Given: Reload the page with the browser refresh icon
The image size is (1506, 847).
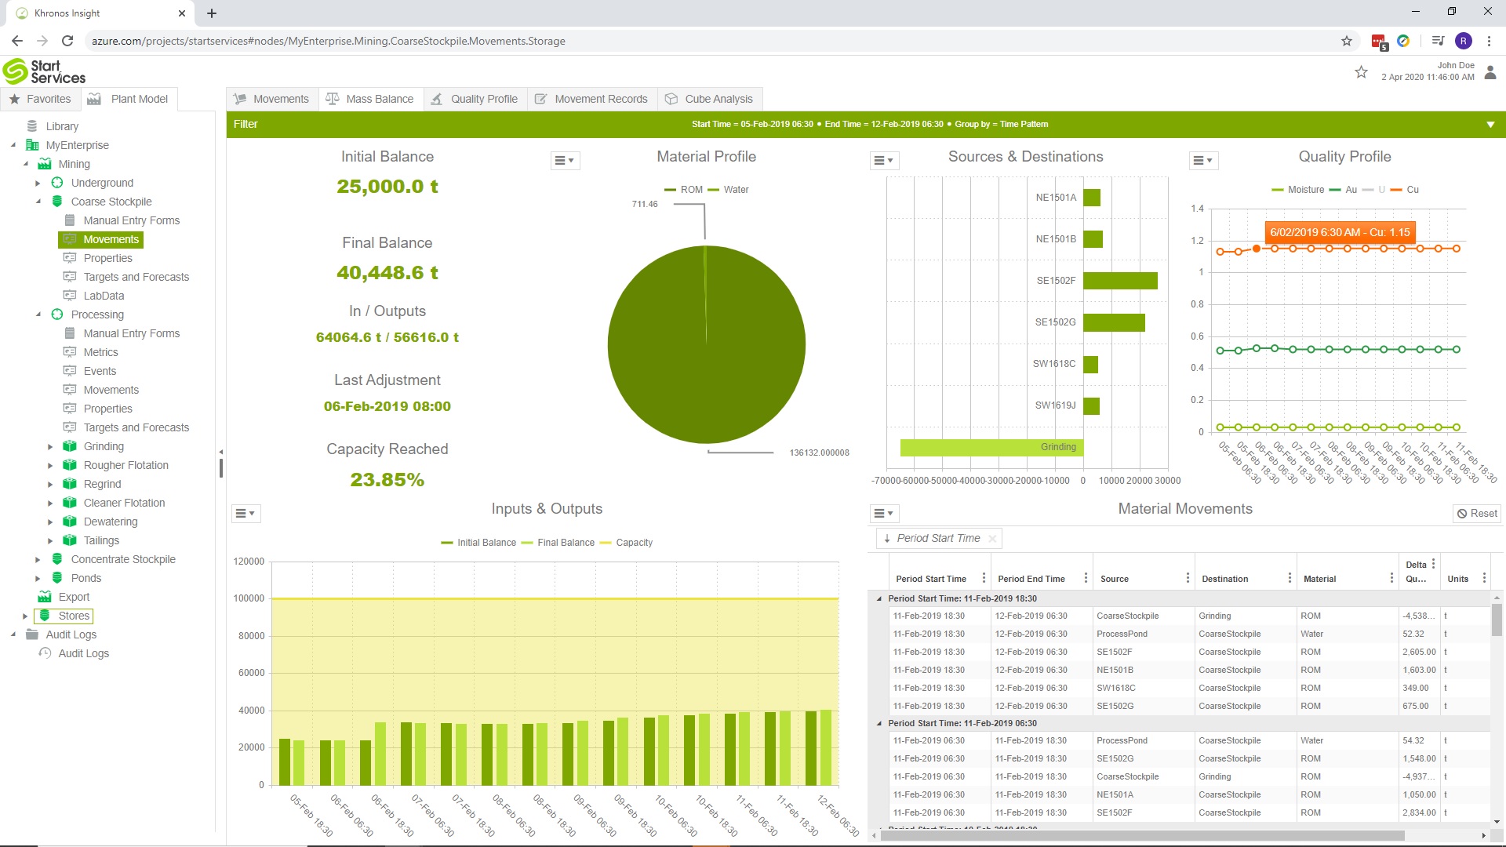Looking at the screenshot, I should coord(67,41).
